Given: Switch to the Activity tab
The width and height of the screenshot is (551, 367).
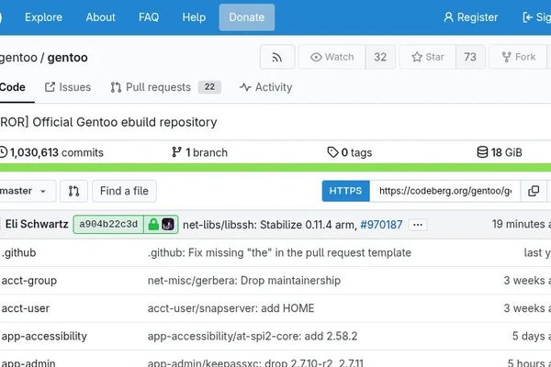Looking at the screenshot, I should tap(265, 87).
